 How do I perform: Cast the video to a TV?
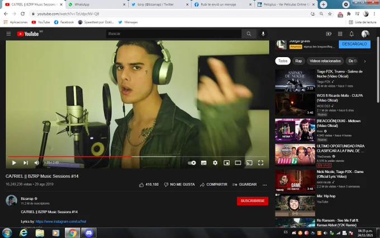tap(249, 163)
